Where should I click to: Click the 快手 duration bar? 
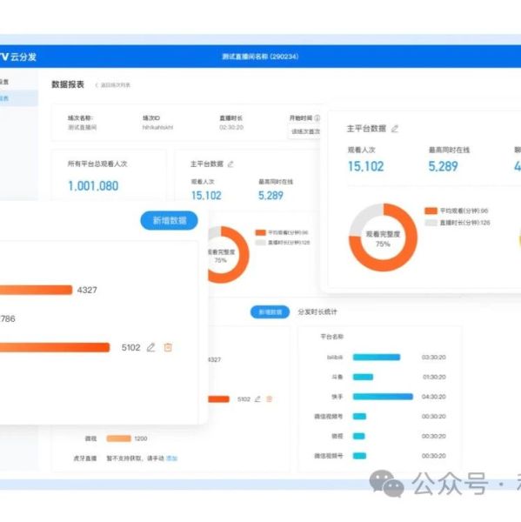(x=383, y=397)
